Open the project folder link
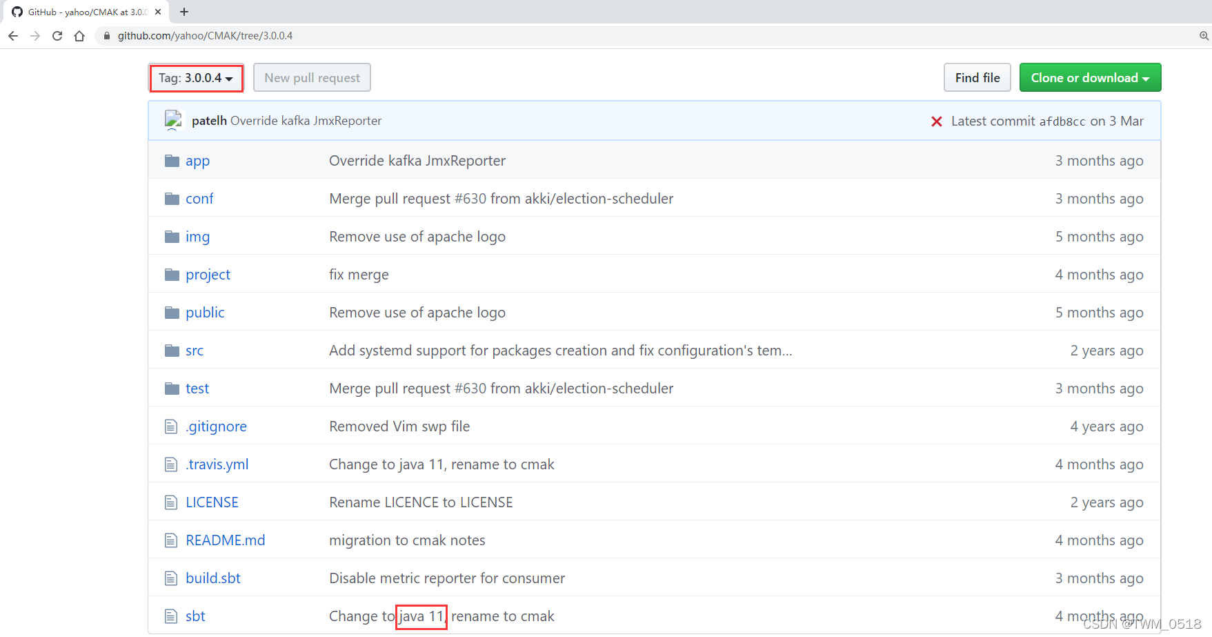Image resolution: width=1212 pixels, height=637 pixels. [x=208, y=275]
